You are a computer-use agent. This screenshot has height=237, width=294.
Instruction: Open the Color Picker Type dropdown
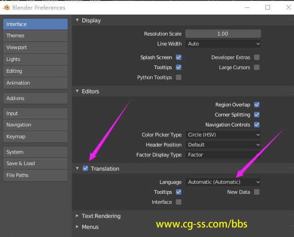pos(223,135)
